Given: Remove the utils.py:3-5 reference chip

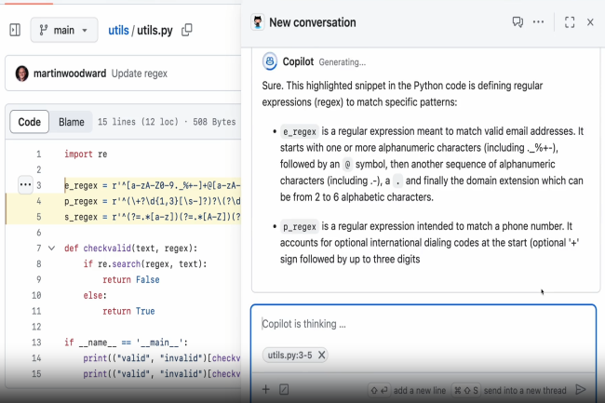Looking at the screenshot, I should click(321, 355).
